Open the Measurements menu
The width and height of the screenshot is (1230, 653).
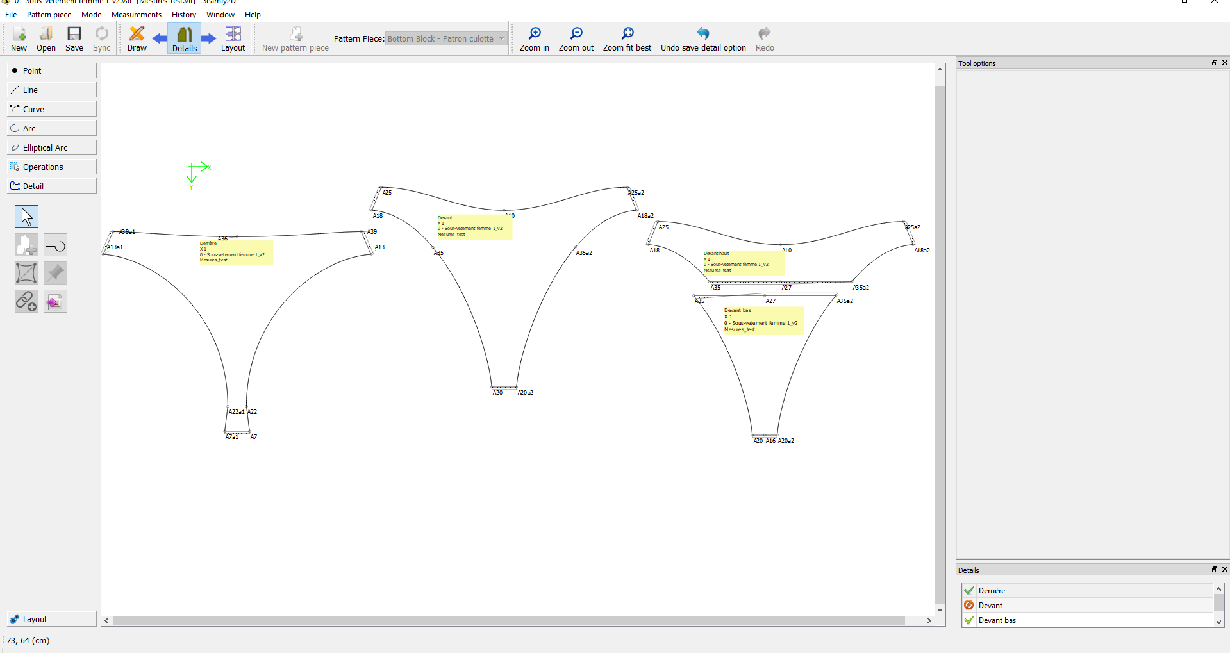(136, 15)
